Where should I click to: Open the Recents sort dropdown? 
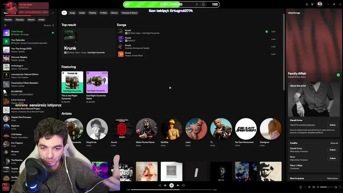pyautogui.click(x=49, y=25)
